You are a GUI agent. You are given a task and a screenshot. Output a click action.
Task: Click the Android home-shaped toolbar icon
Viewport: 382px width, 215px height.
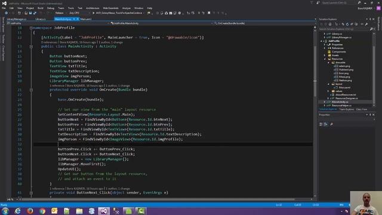(167, 13)
